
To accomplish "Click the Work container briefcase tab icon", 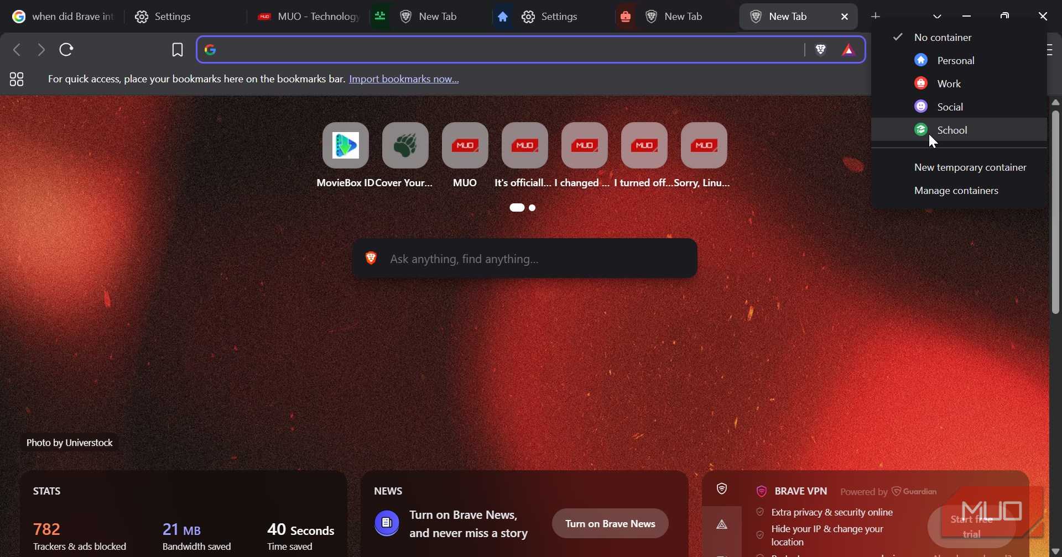I will point(626,17).
